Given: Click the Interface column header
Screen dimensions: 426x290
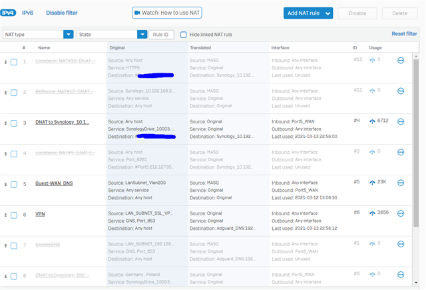Looking at the screenshot, I should pos(280,47).
